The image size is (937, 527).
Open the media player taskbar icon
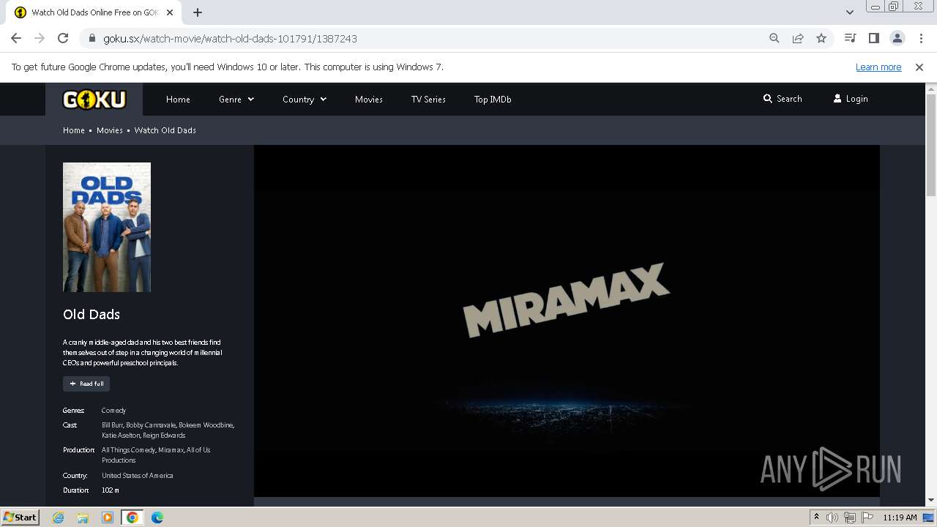[108, 517]
